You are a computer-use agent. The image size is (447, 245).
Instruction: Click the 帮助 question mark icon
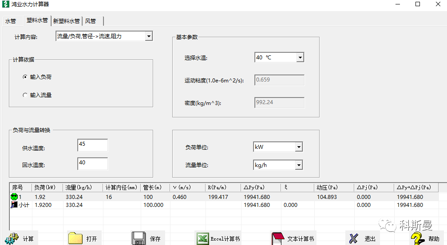417,238
